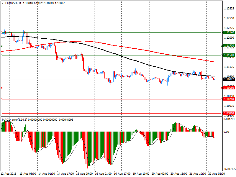The height and width of the screenshot is (177, 236).
Task: Select the left handle of the 1.11770 line
Action: 2,46
